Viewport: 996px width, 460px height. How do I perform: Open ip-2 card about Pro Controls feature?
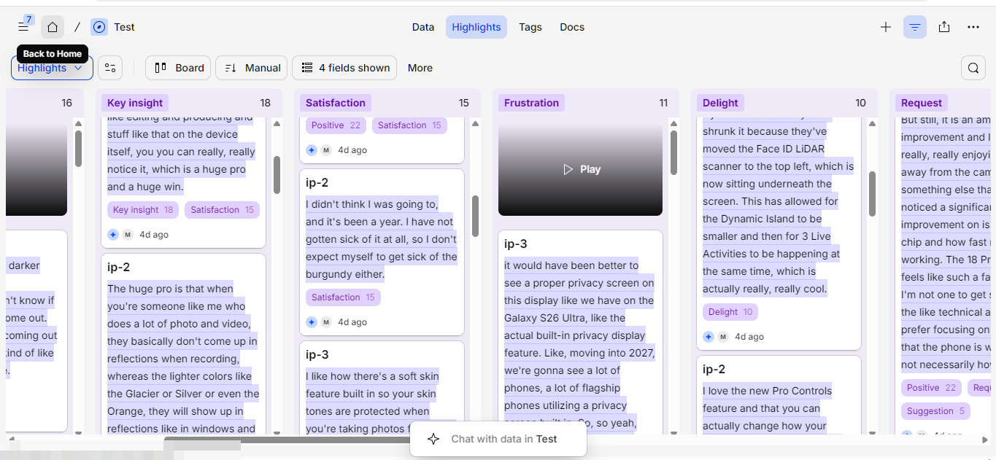click(x=779, y=395)
